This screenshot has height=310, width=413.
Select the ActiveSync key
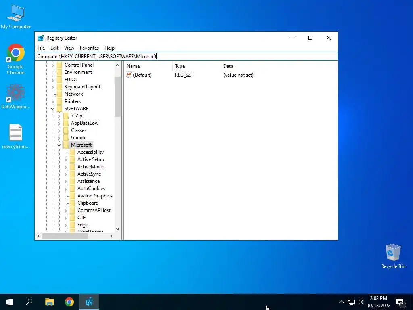tap(89, 174)
